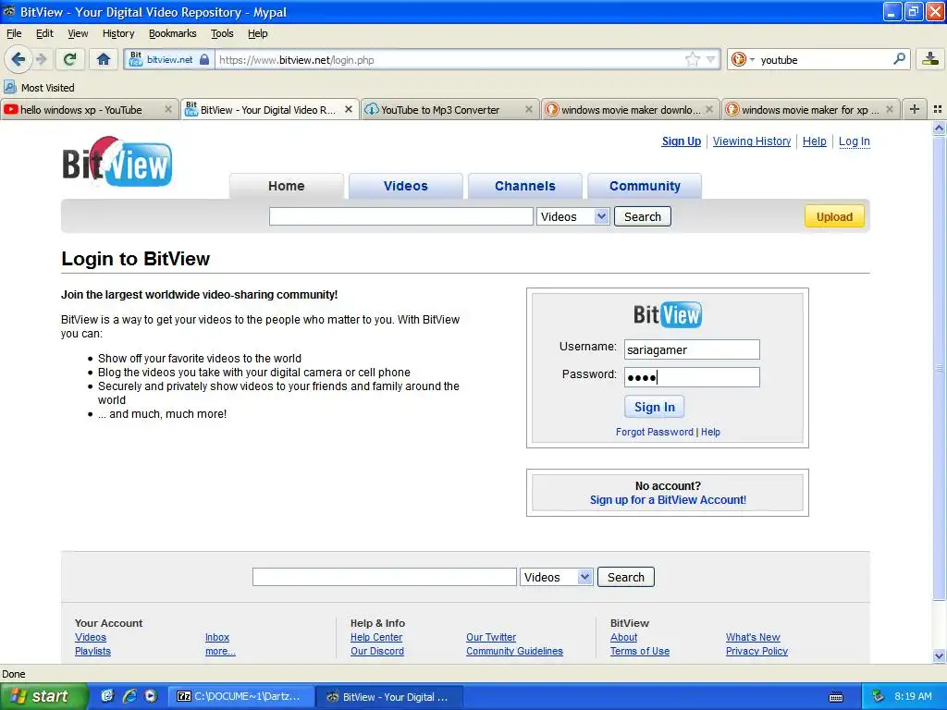Click the Forgot Password link
The image size is (947, 710).
654,432
